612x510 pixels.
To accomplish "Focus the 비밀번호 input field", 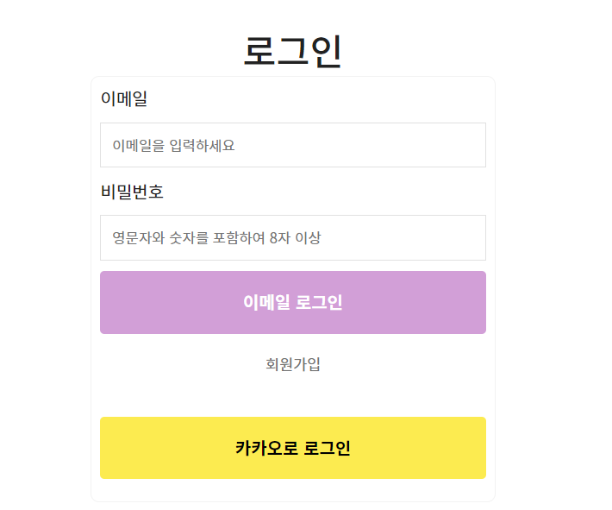I will point(293,237).
